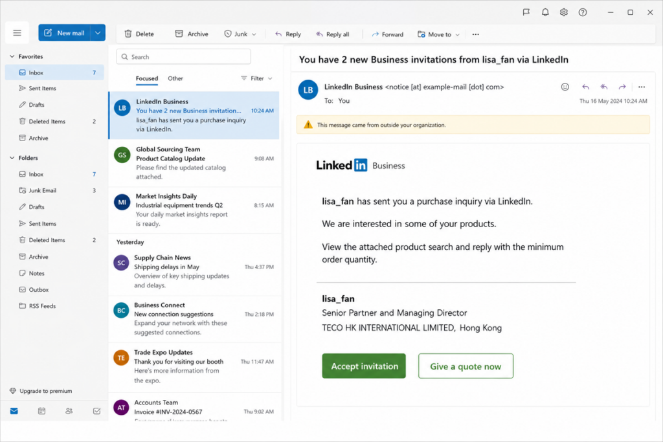The height and width of the screenshot is (442, 663).
Task: Click Accept invitation button
Action: click(364, 366)
